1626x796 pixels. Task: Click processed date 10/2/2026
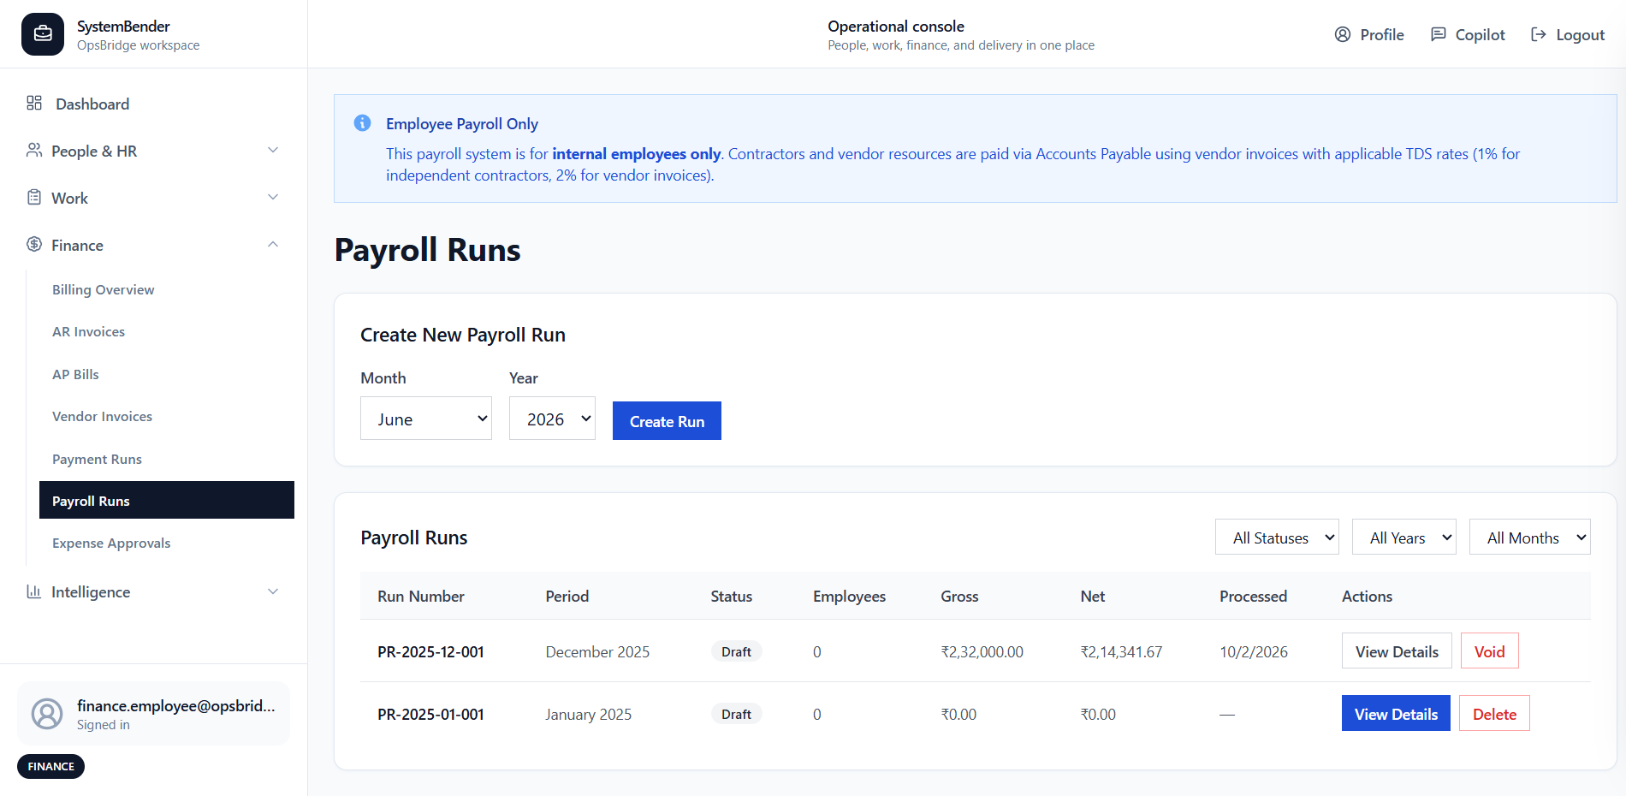tap(1253, 651)
